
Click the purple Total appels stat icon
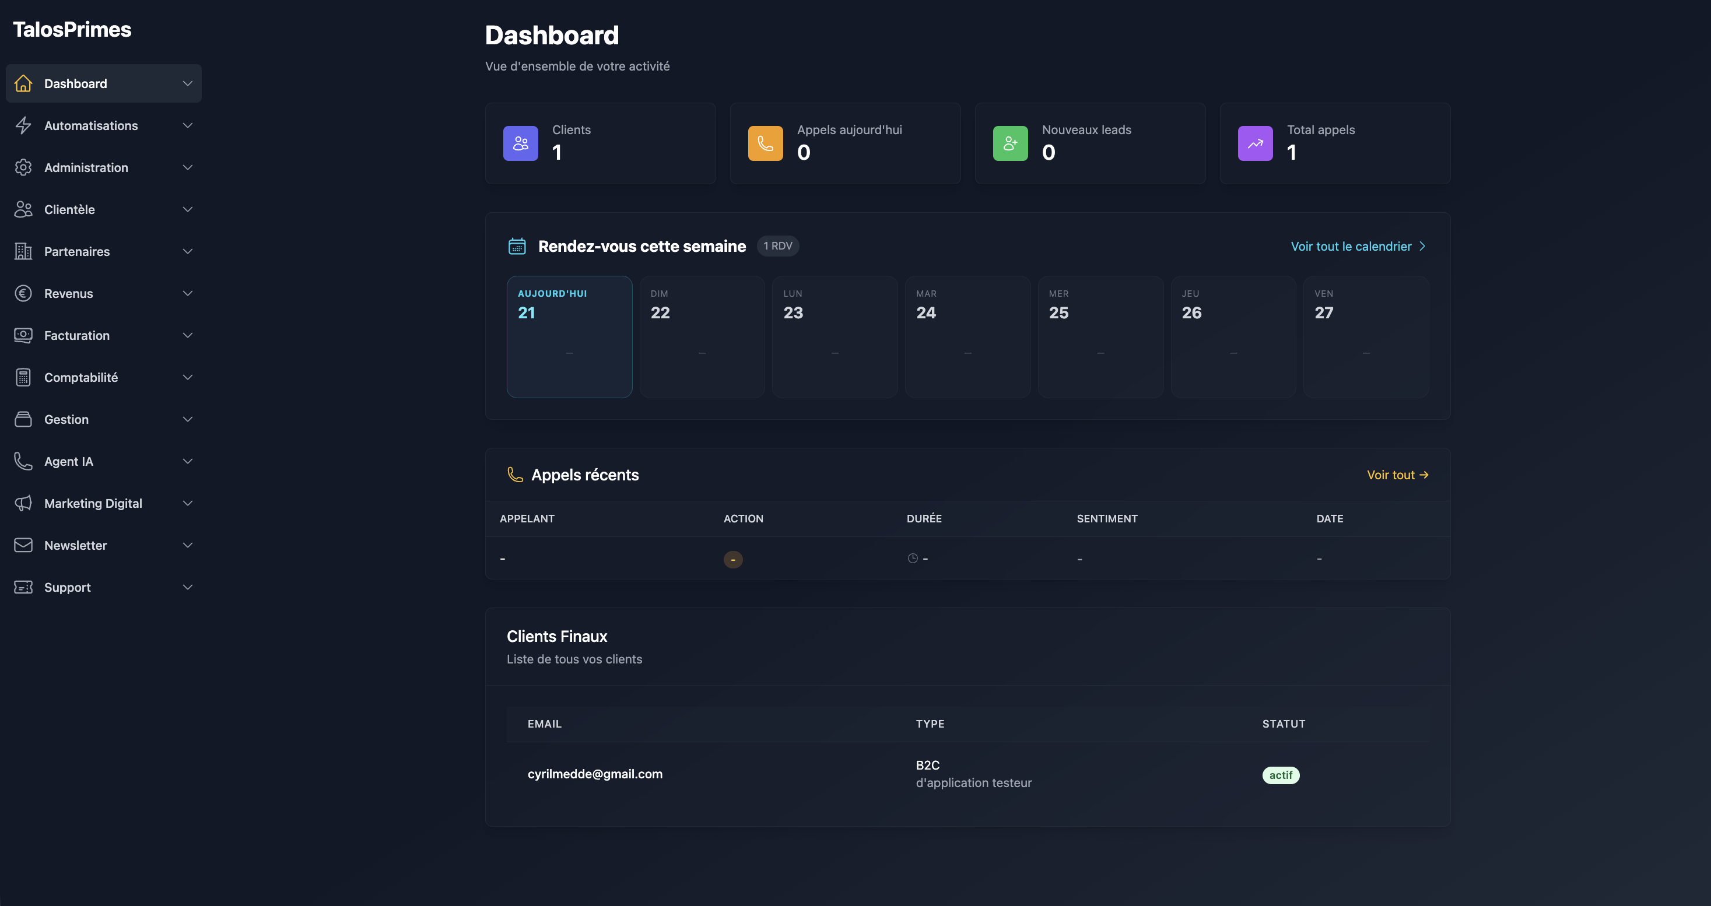pyautogui.click(x=1255, y=143)
